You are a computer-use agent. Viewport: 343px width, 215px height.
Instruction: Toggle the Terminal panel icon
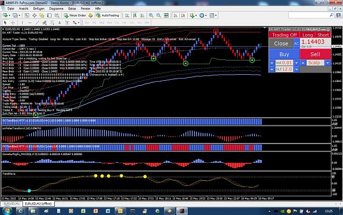pos(49,15)
